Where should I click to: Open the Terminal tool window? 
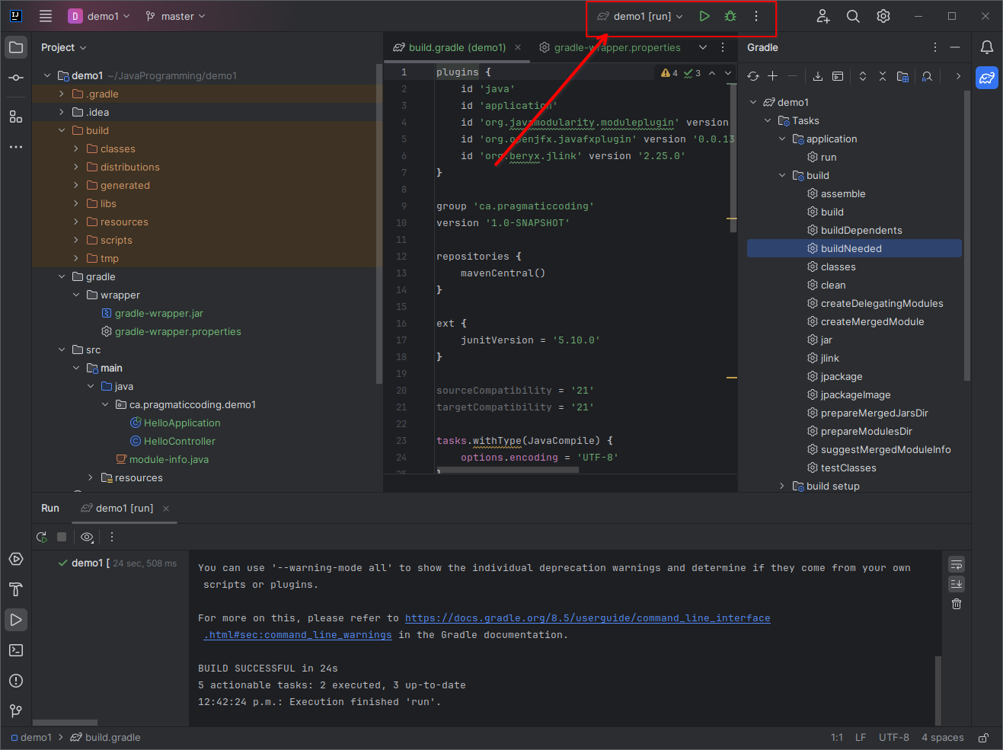pos(16,650)
